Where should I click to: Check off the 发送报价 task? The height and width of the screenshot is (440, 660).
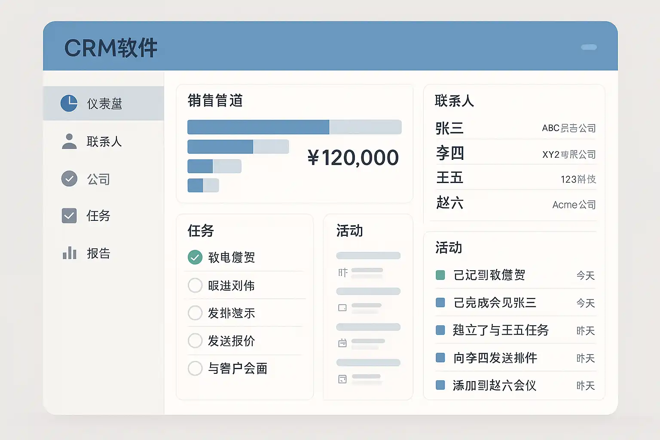tap(195, 341)
